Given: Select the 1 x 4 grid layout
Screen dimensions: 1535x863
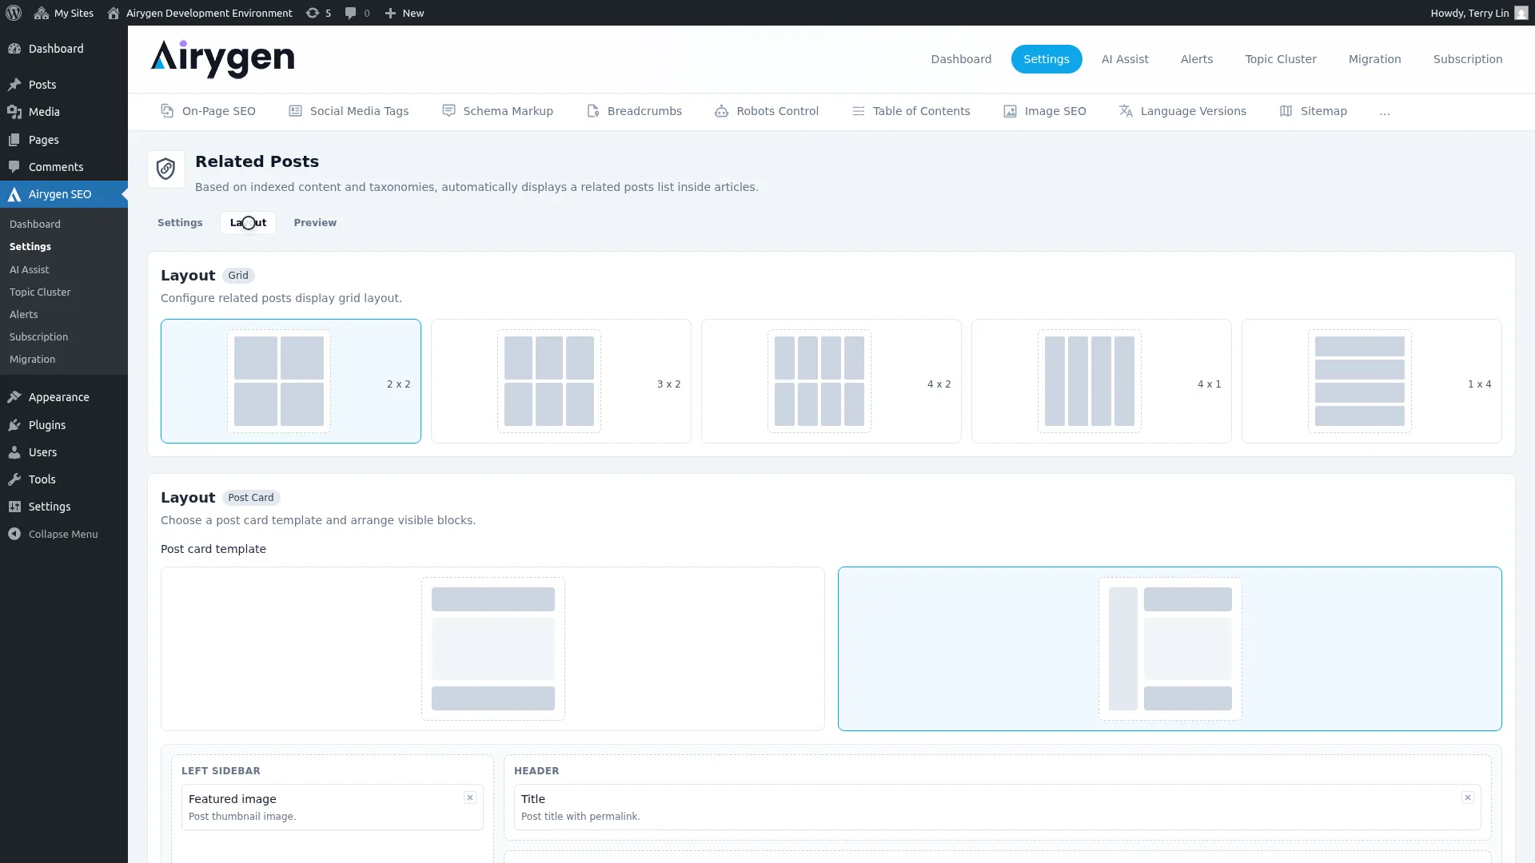Looking at the screenshot, I should pos(1372,381).
